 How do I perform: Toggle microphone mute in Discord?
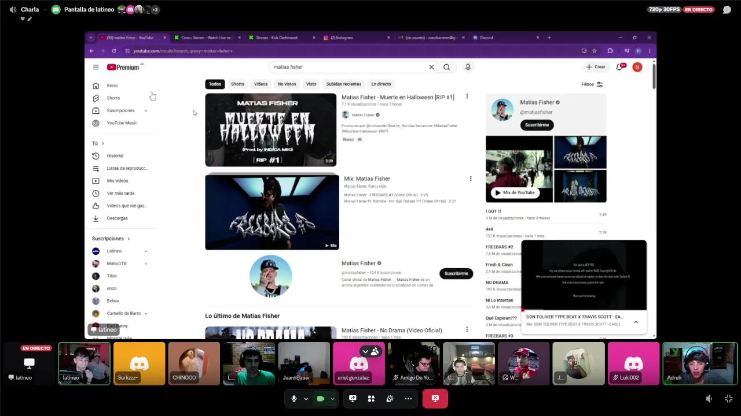point(294,399)
